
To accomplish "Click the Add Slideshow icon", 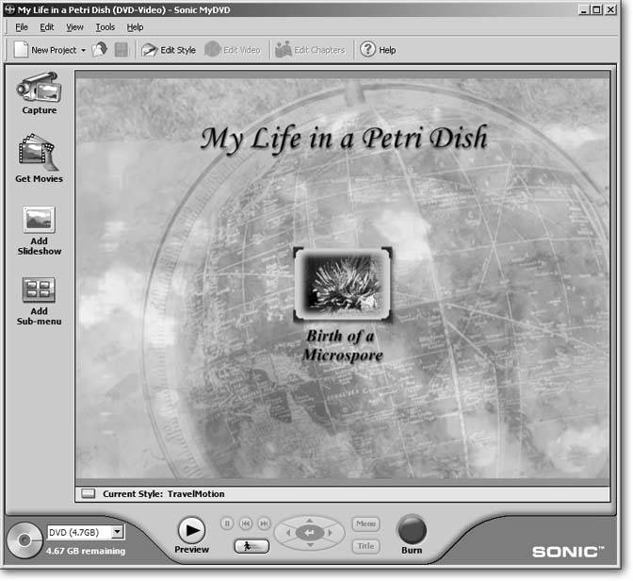I will point(39,219).
